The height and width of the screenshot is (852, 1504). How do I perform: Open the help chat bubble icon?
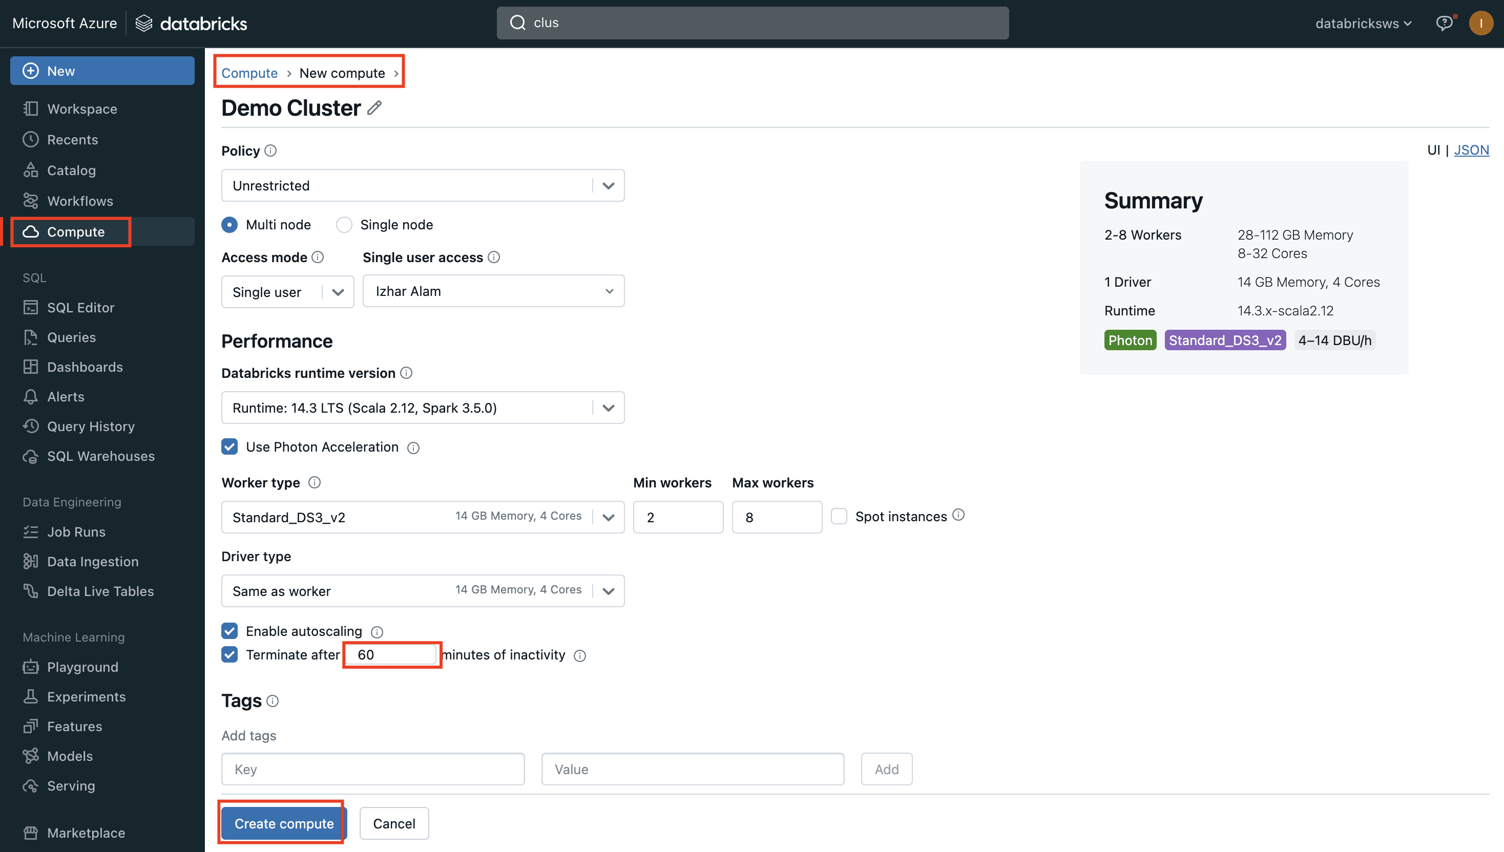pos(1444,23)
